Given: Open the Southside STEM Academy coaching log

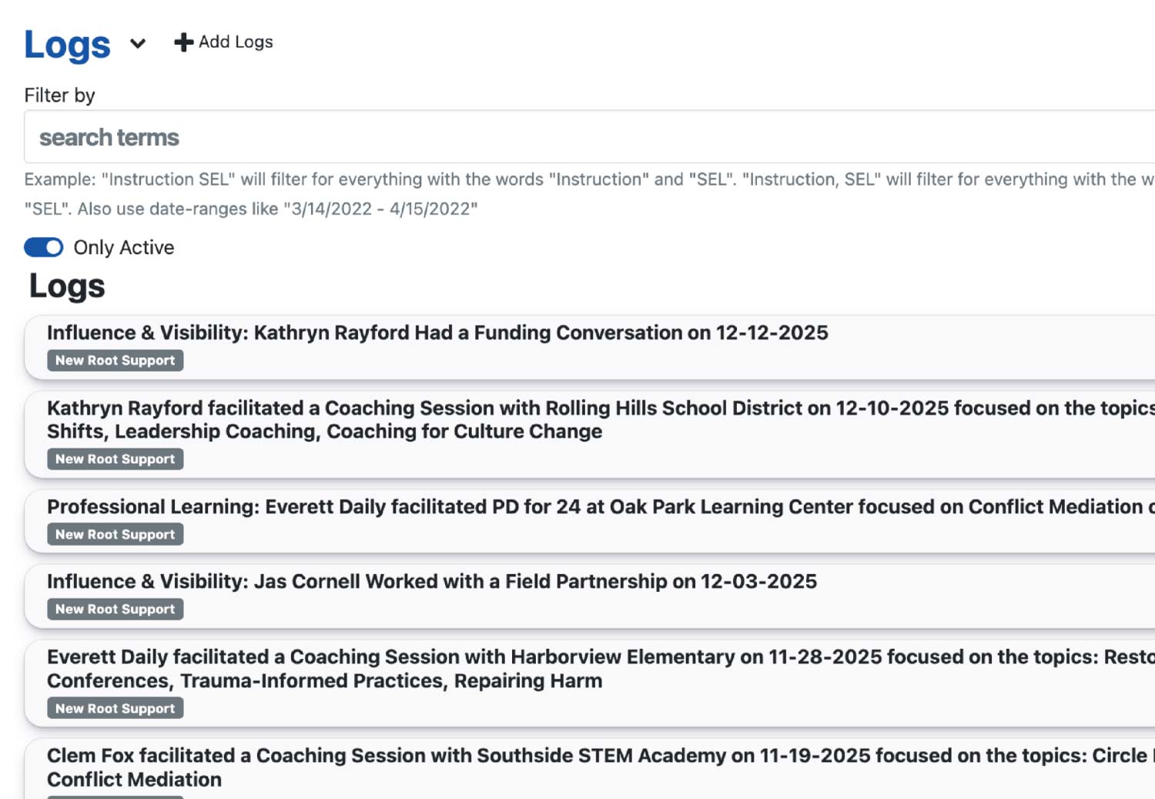Looking at the screenshot, I should [x=539, y=767].
